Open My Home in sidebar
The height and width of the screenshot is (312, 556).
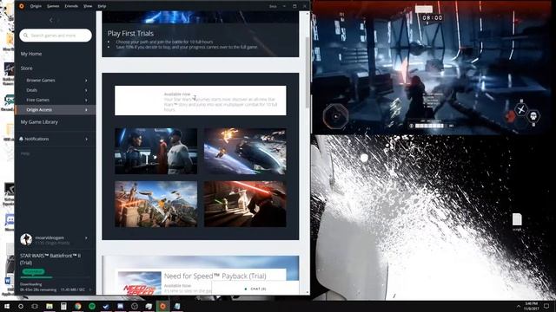[x=31, y=54]
